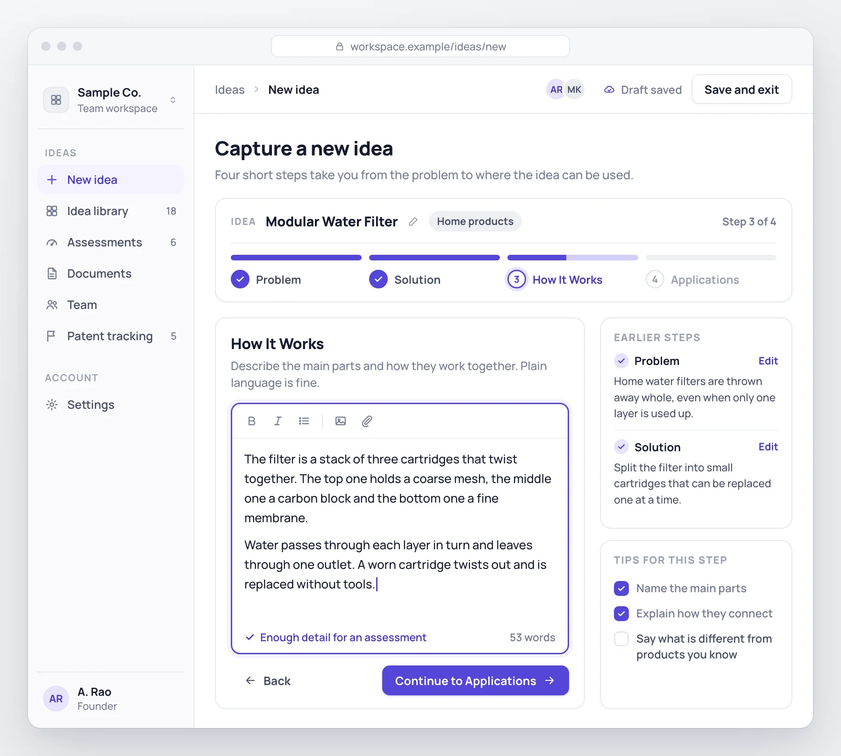The height and width of the screenshot is (756, 841).
Task: Uncheck the 'Name the main parts' tip
Action: click(621, 588)
